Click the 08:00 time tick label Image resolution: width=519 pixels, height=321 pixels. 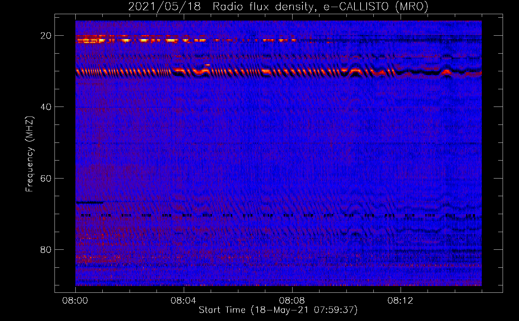pos(75,301)
